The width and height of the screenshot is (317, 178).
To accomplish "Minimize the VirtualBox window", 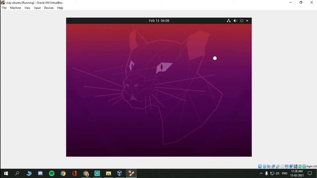I will tap(290, 2).
